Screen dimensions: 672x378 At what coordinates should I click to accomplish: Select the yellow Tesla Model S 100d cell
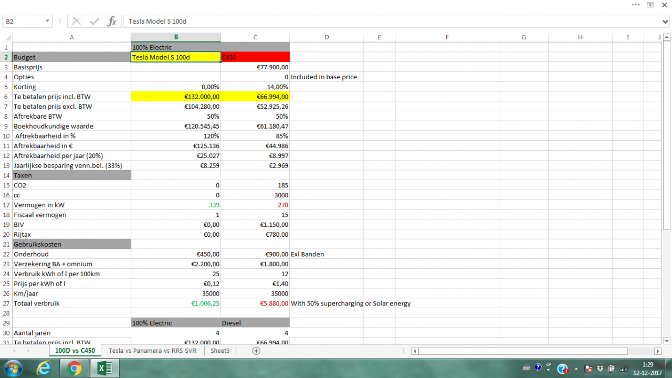pyautogui.click(x=176, y=57)
